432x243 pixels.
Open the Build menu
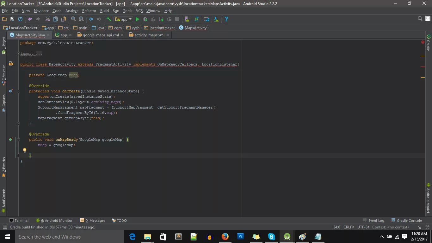tap(104, 11)
